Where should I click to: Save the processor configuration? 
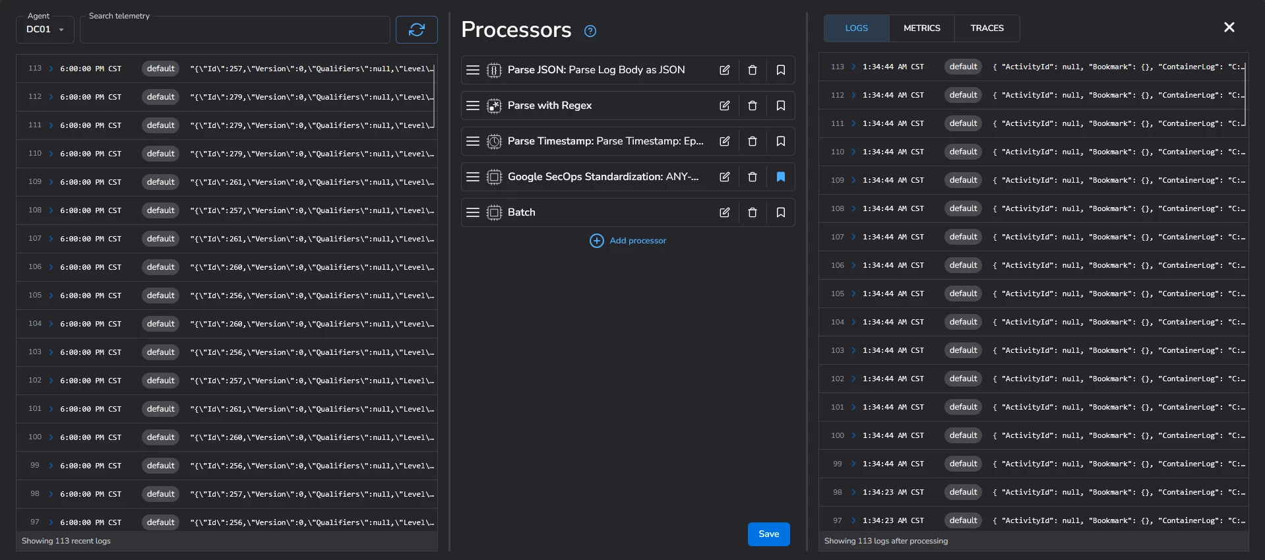(x=768, y=534)
